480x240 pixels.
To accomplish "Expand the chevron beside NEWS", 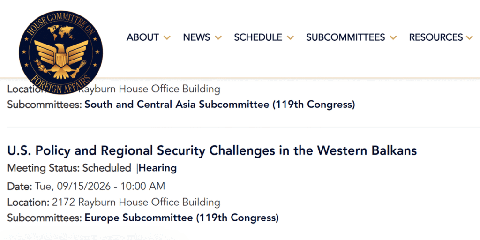I will (x=218, y=38).
